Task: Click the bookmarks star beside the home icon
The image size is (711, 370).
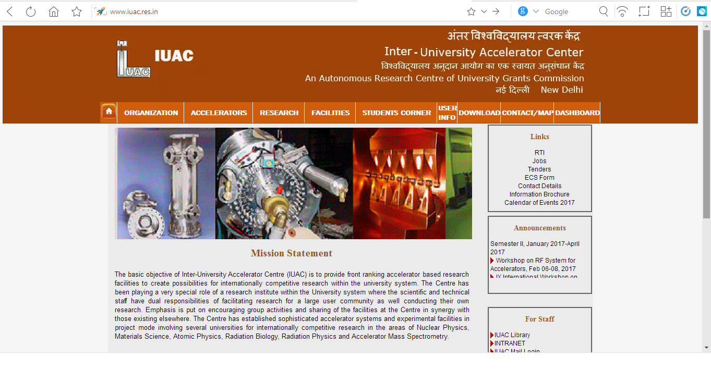Action: click(x=77, y=11)
